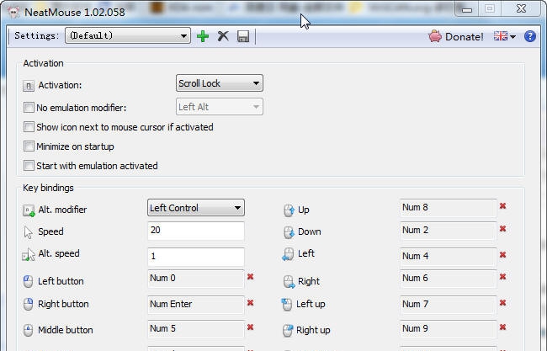547x351 pixels.
Task: Open help with the blue question mark icon
Action: pyautogui.click(x=530, y=36)
